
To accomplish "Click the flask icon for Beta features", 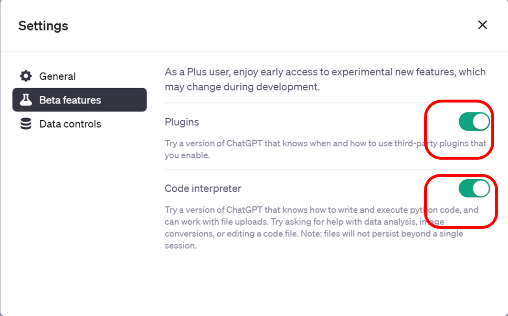I will point(26,100).
